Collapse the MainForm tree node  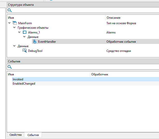[x=9, y=23]
